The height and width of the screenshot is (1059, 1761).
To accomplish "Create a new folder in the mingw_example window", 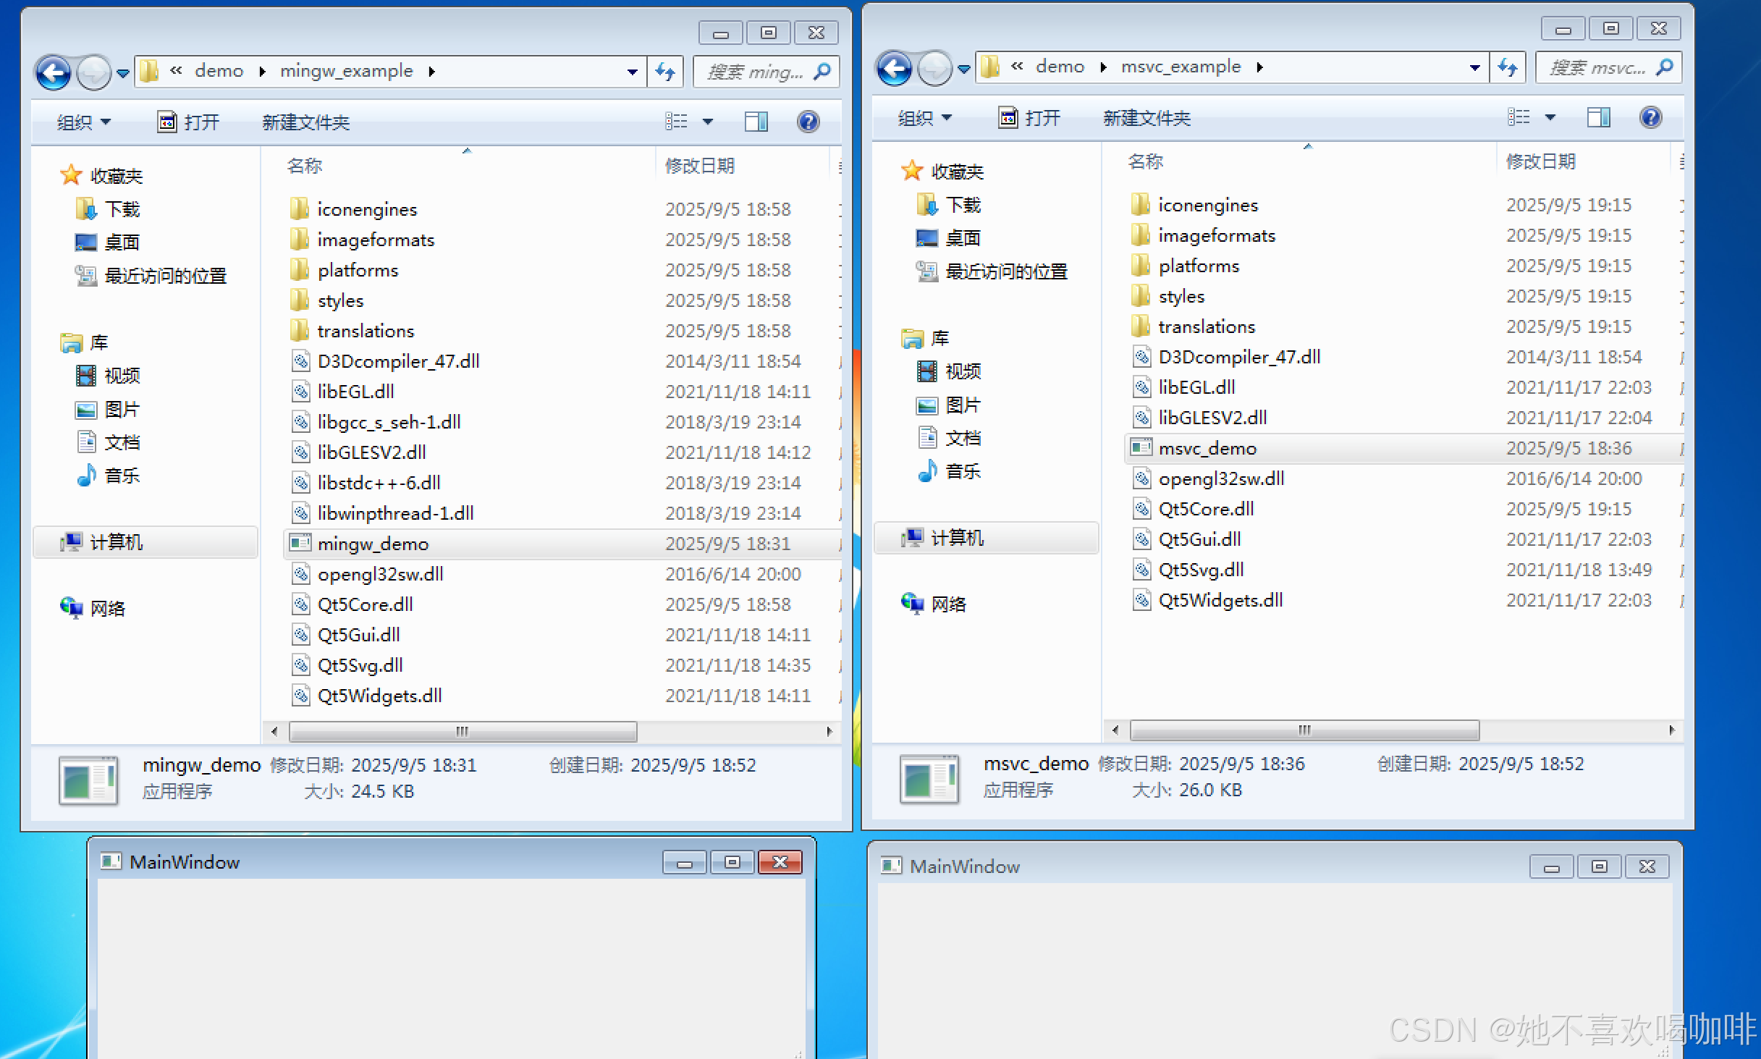I will coord(305,122).
